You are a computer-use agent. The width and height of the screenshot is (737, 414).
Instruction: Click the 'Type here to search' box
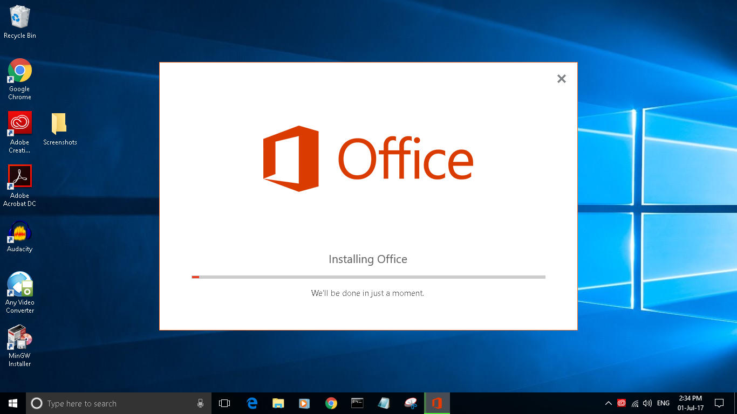tap(118, 403)
